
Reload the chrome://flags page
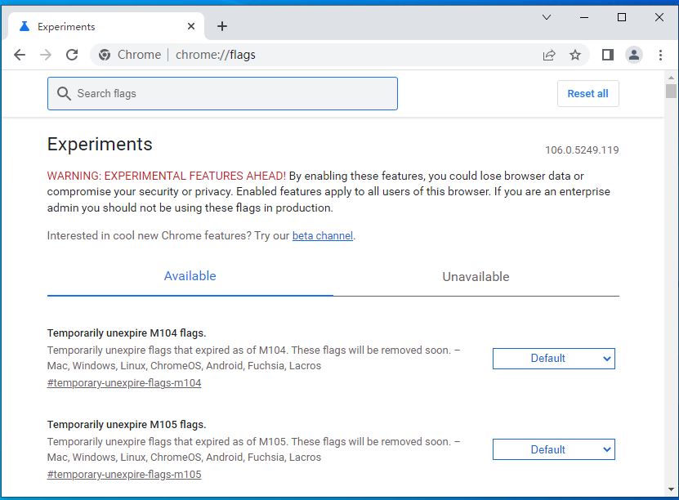[72, 55]
